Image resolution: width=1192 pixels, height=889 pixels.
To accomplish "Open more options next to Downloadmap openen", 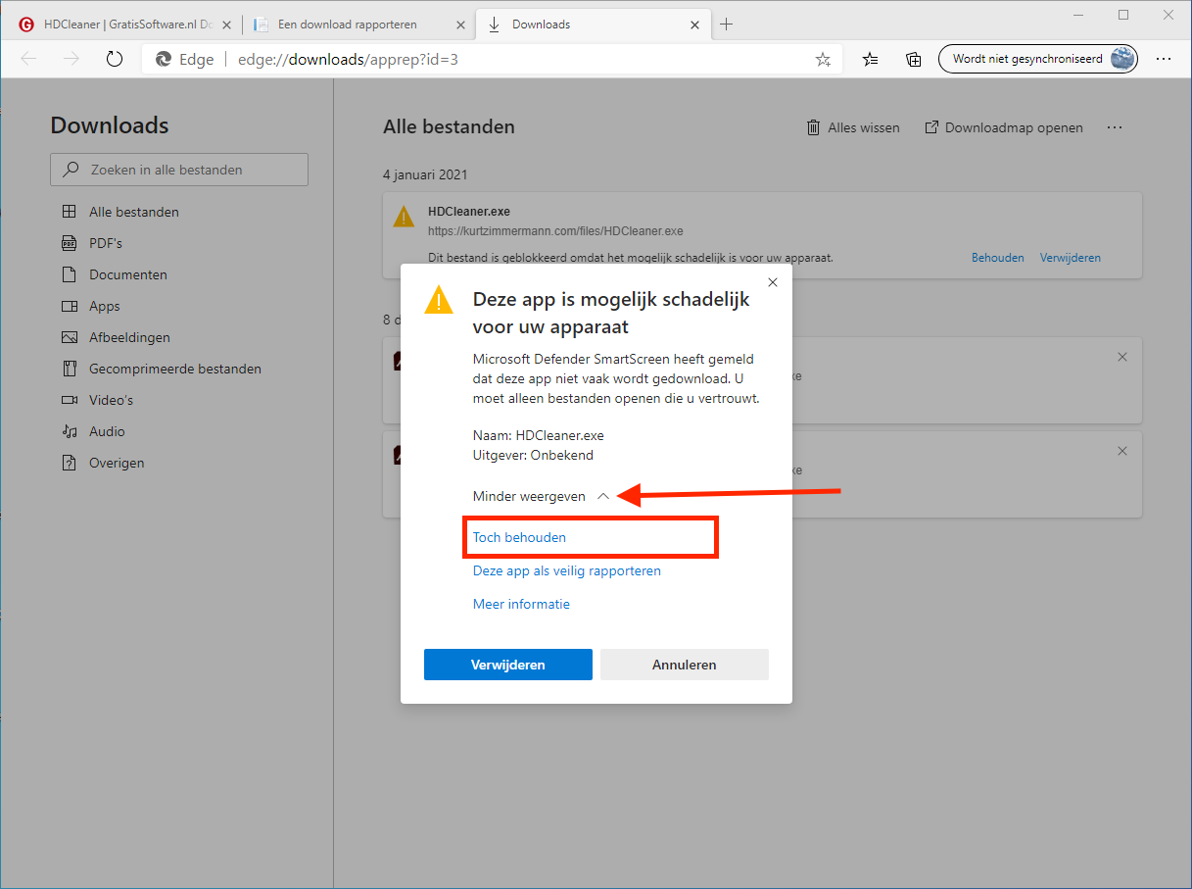I will tap(1115, 127).
